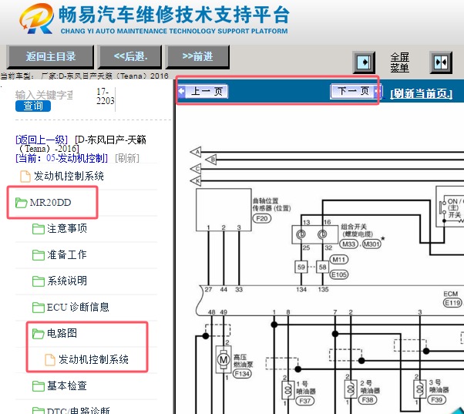Click document icon under 电路图 folder

pyautogui.click(x=49, y=360)
